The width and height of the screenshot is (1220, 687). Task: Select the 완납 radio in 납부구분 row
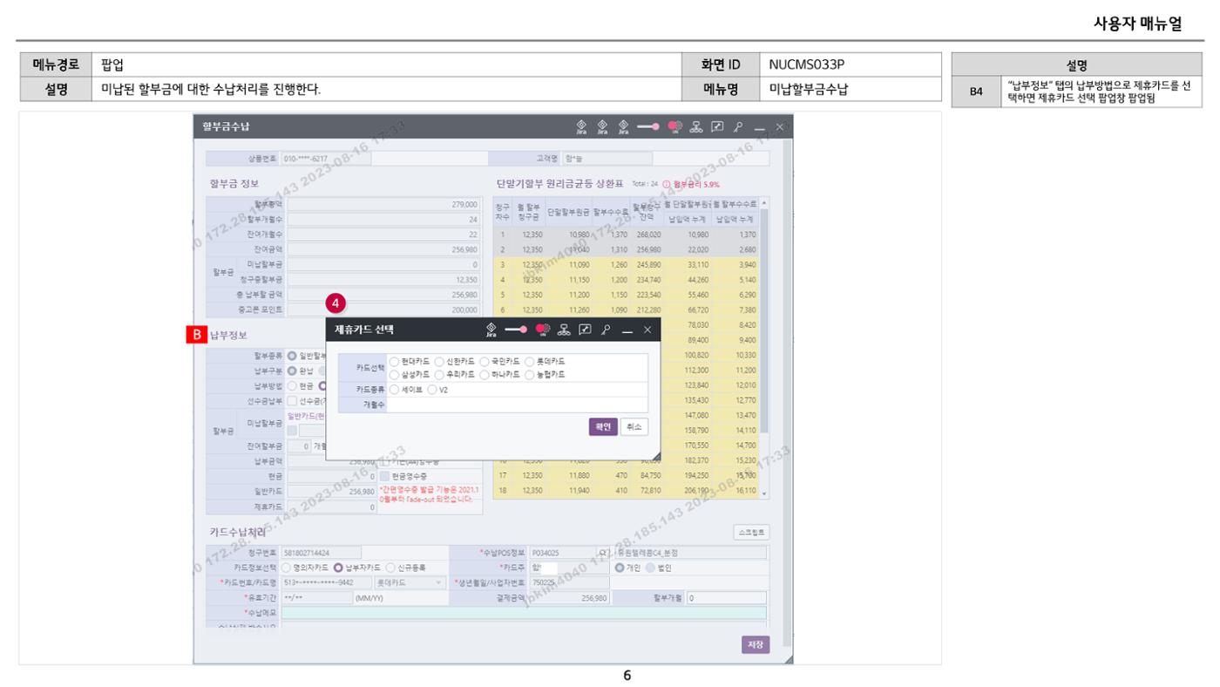coord(292,370)
